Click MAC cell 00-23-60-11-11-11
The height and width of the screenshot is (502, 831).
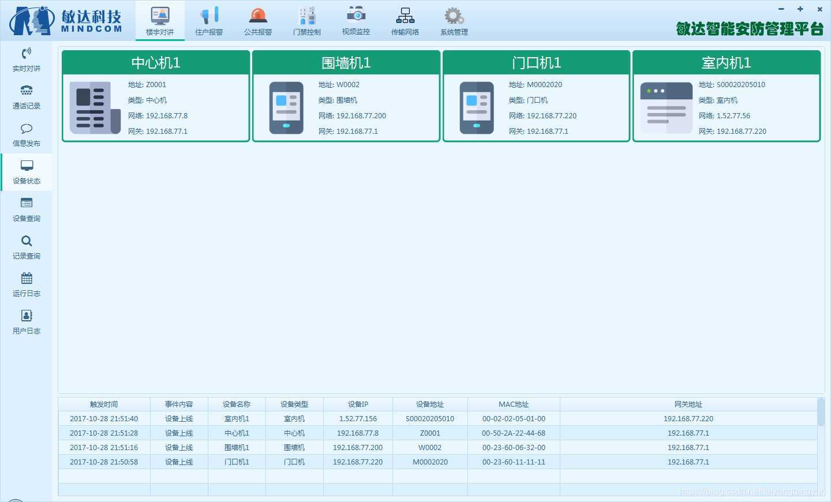click(x=514, y=462)
